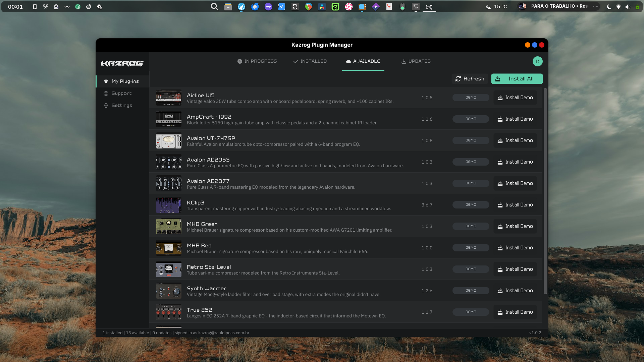Click the AmpCraft - 1992 thumbnail

tap(169, 119)
